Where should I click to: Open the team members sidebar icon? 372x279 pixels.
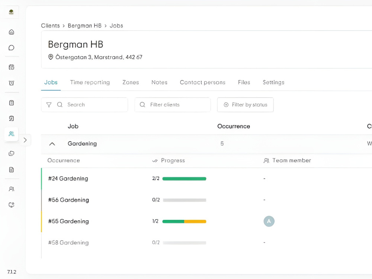pos(12,189)
